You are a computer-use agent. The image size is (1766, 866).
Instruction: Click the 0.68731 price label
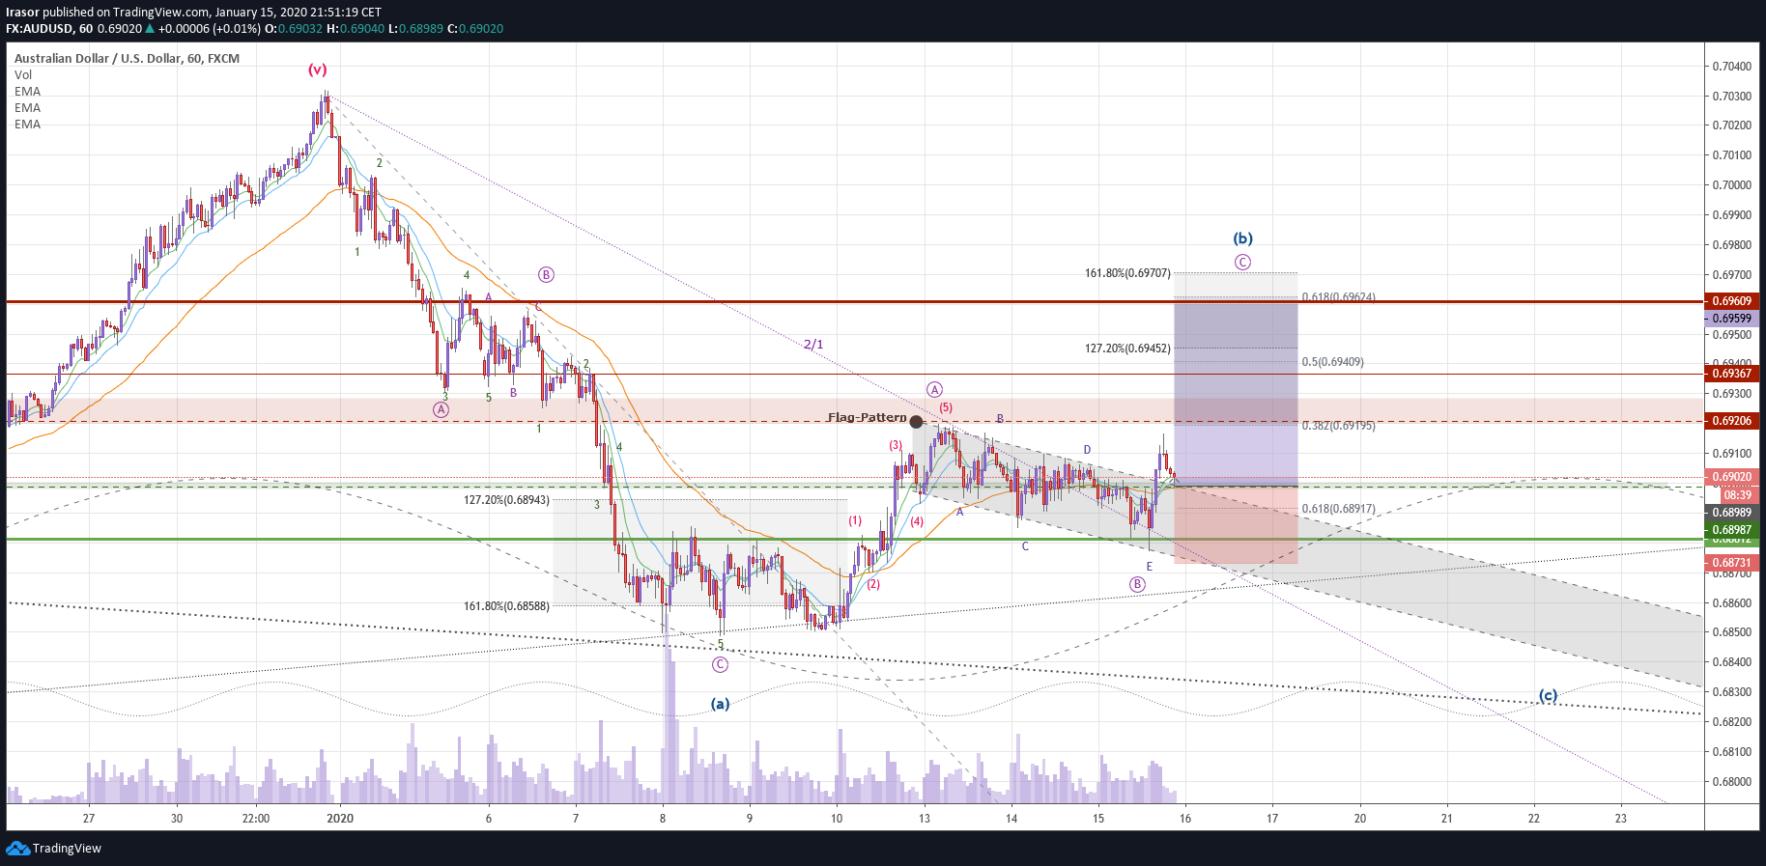click(1732, 563)
